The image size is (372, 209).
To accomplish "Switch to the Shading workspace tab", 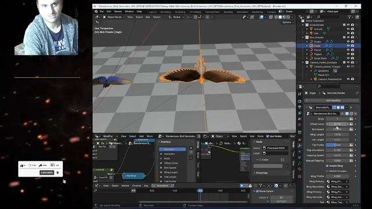I will [x=228, y=12].
